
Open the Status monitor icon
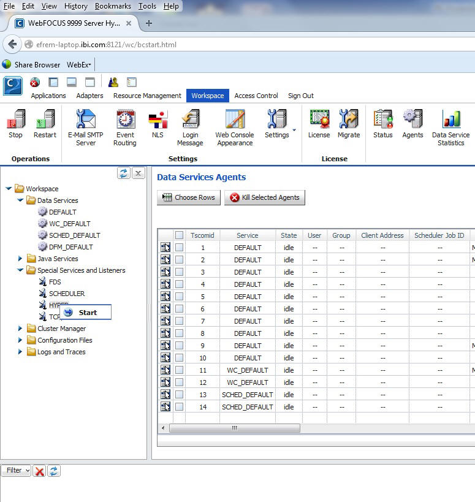tap(383, 119)
